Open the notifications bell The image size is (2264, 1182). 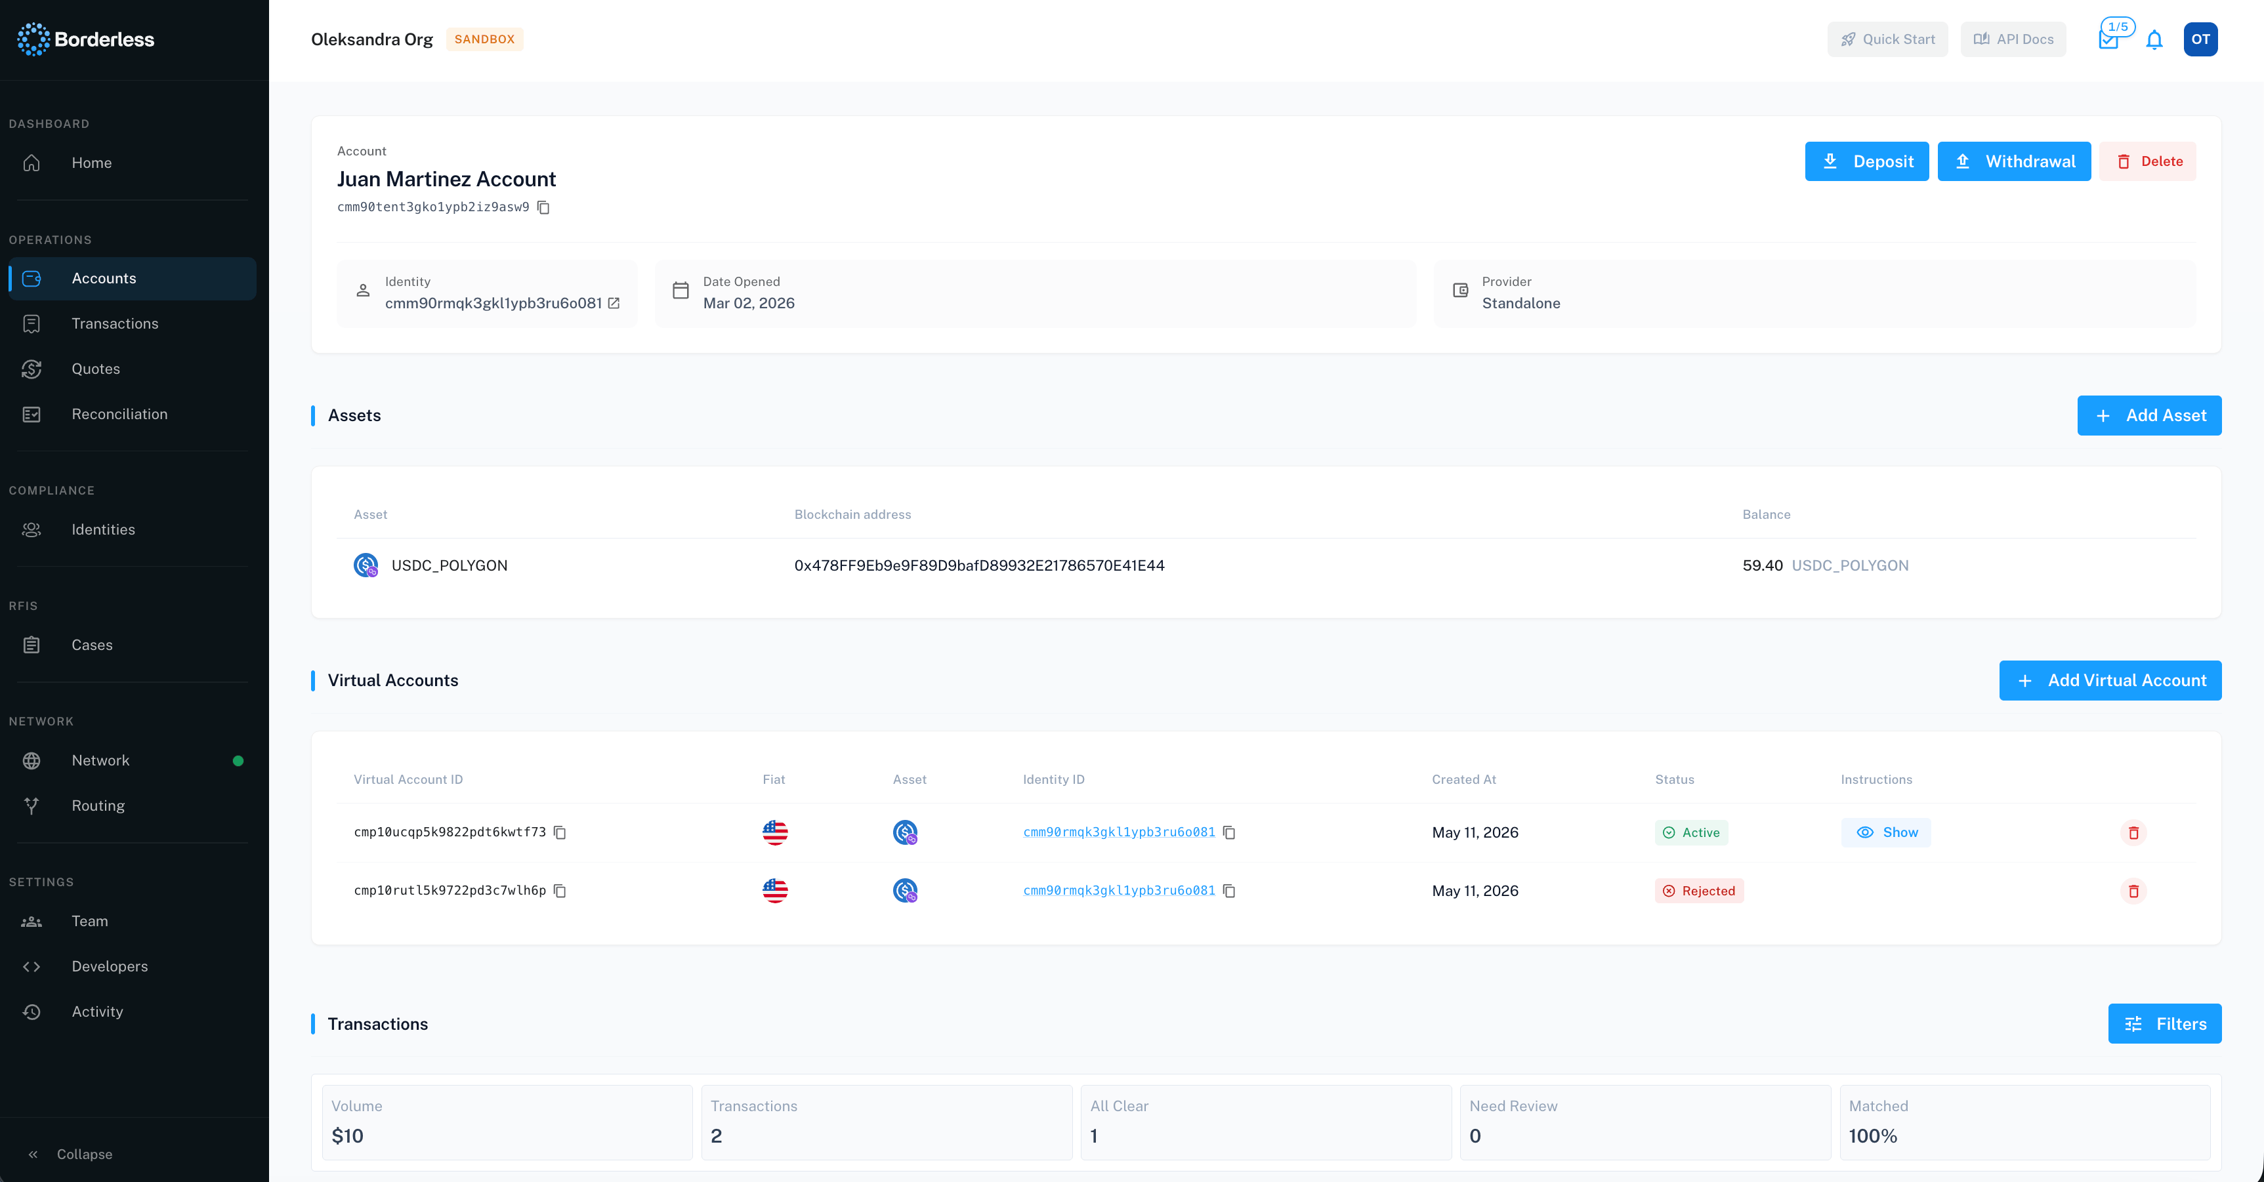(x=2154, y=39)
